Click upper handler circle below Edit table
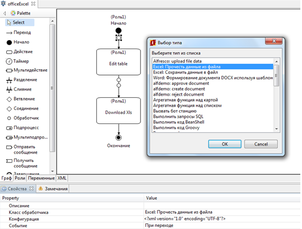 pyautogui.click(x=119, y=80)
